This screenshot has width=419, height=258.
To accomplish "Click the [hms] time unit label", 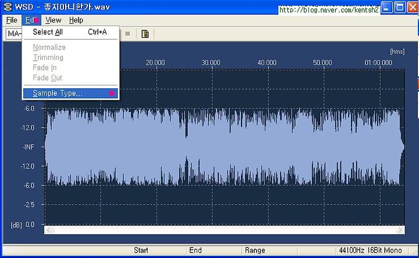I will [x=397, y=52].
